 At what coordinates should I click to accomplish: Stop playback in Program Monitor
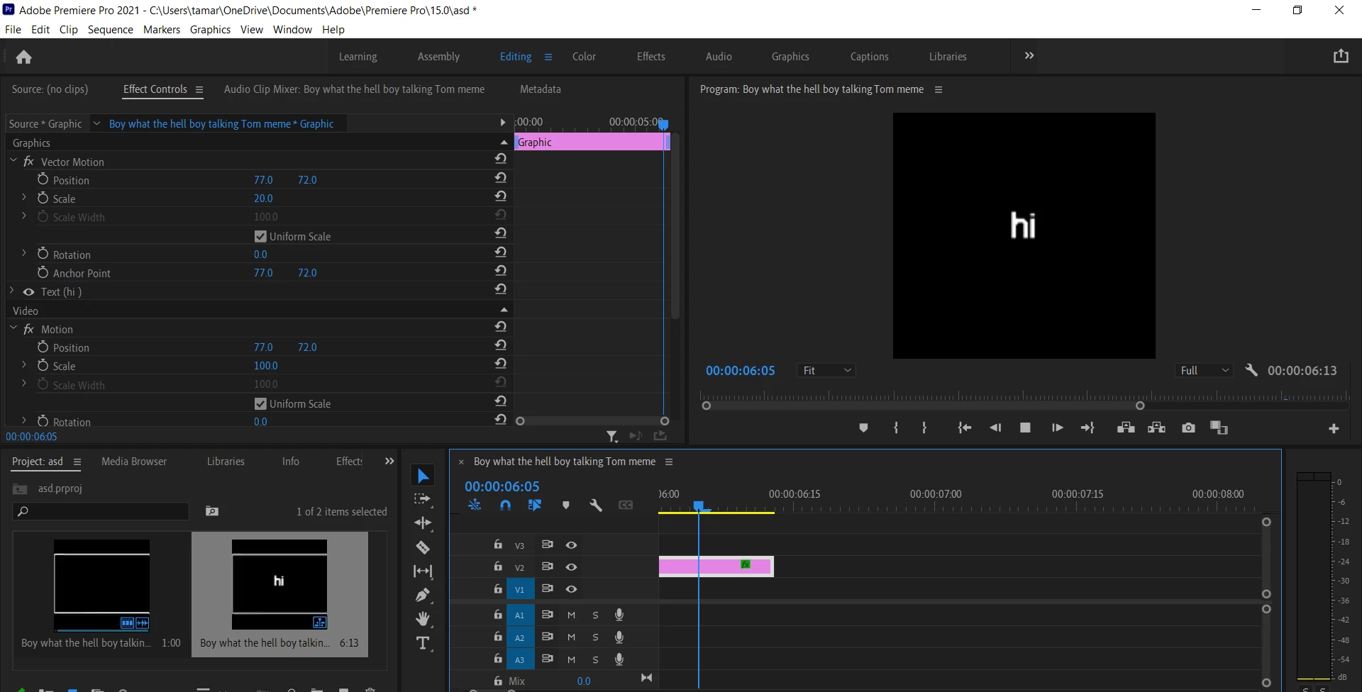coord(1025,428)
